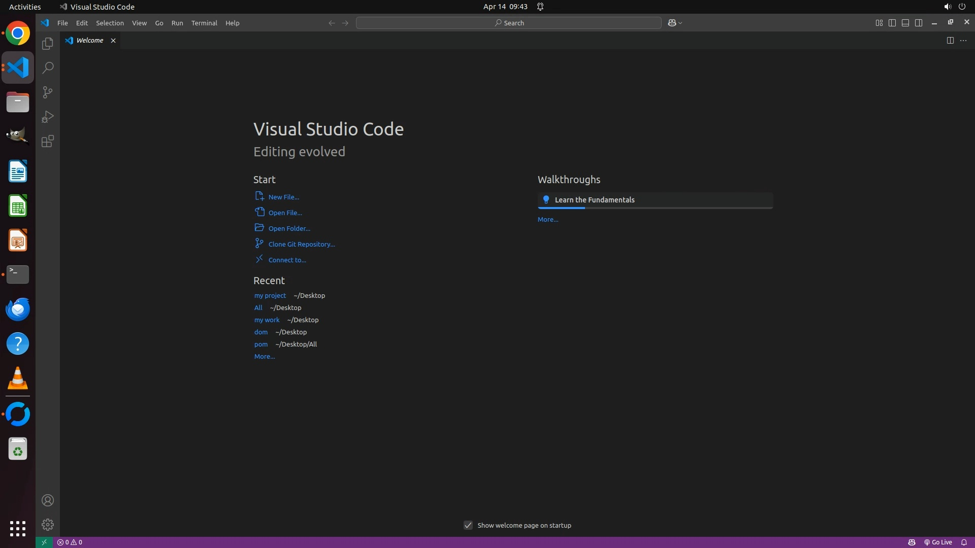975x548 pixels.
Task: Open the Learn the Fundamentals walkthrough
Action: coord(595,200)
